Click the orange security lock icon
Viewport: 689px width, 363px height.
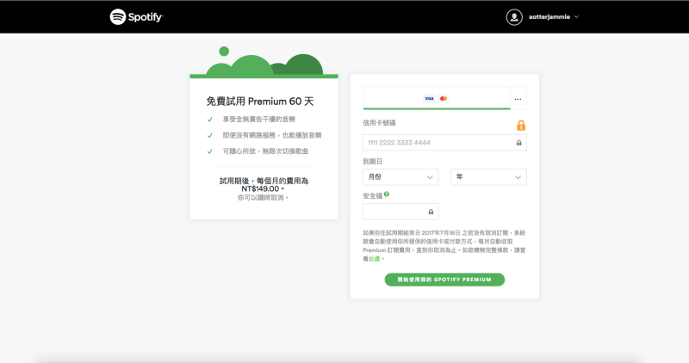(x=521, y=125)
